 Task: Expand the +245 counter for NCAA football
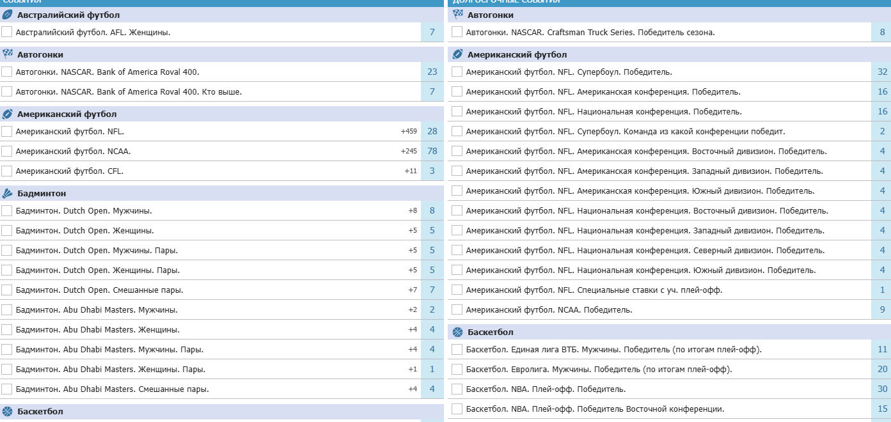(x=409, y=151)
